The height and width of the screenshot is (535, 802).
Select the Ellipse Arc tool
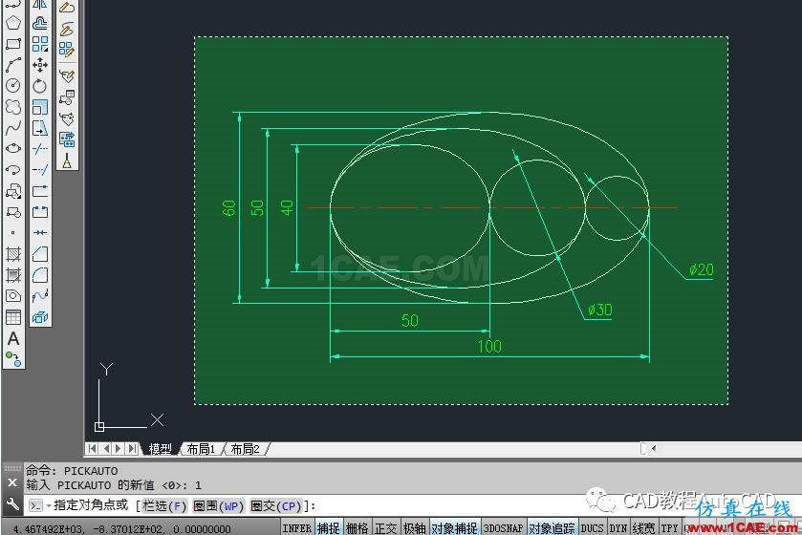tap(12, 170)
